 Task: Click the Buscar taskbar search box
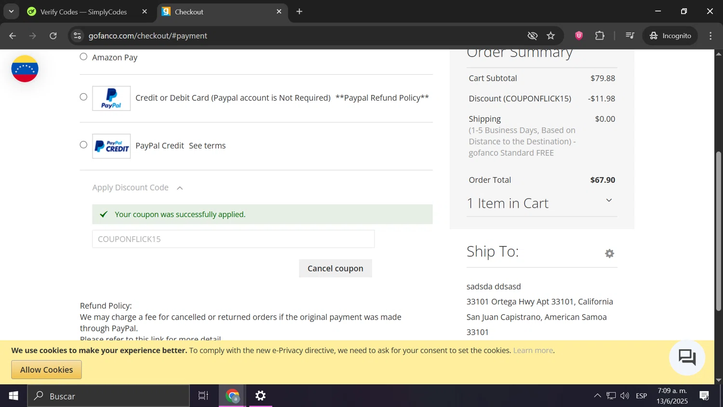point(108,396)
